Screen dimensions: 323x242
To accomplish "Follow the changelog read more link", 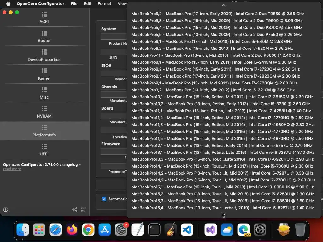I will pos(12,169).
